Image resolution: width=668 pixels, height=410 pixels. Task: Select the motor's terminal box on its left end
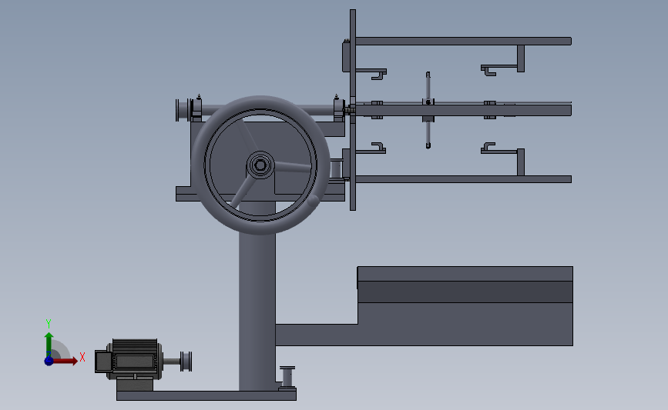(x=103, y=362)
